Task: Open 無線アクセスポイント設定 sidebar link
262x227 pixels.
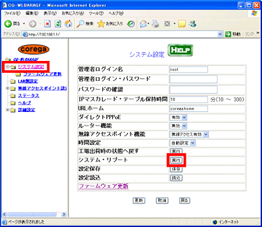Action: (42, 88)
